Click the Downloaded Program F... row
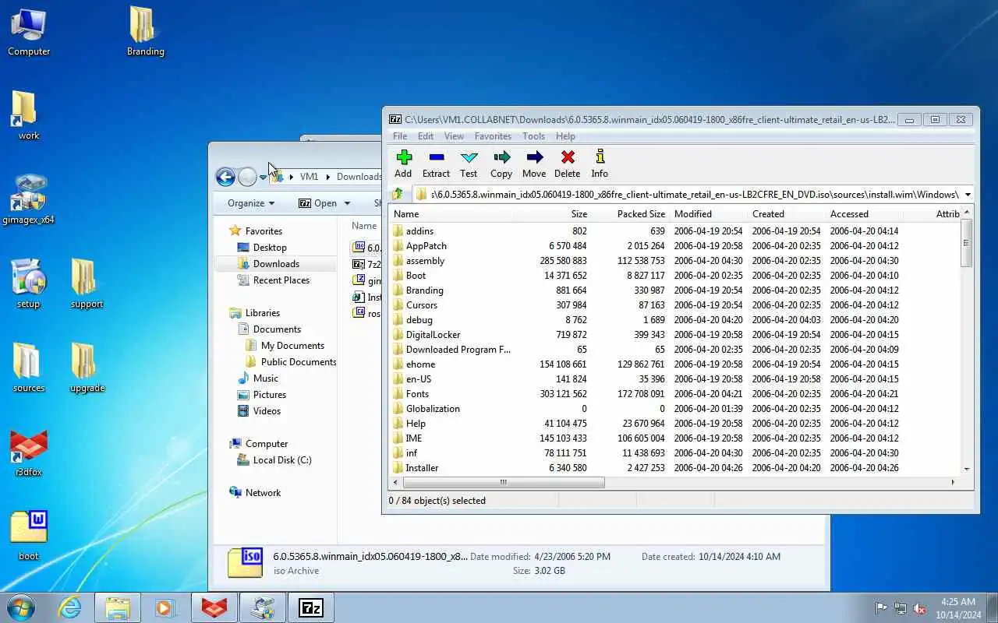The width and height of the screenshot is (998, 623). tap(676, 350)
